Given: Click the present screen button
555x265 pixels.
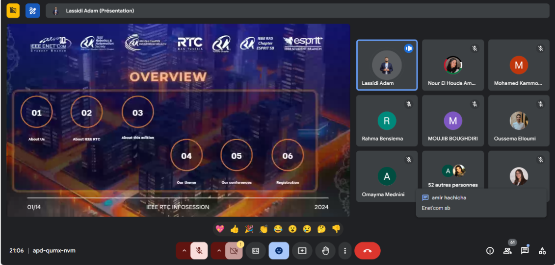Looking at the screenshot, I should [x=302, y=251].
